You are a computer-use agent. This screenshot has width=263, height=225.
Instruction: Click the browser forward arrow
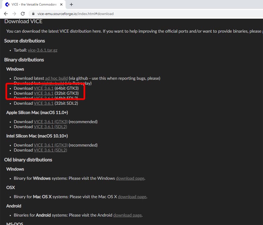pos(14,14)
